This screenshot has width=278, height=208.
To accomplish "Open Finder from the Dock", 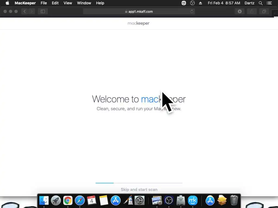I will click(44, 201).
